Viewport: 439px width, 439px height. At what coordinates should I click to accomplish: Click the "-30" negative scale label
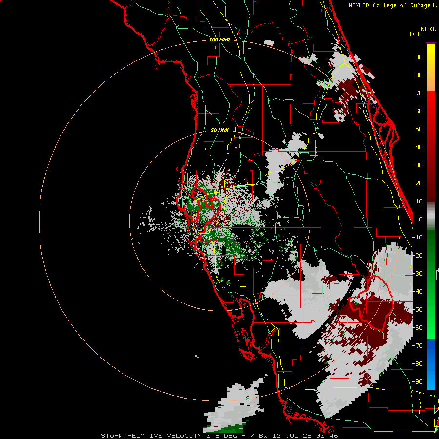pos(417,273)
